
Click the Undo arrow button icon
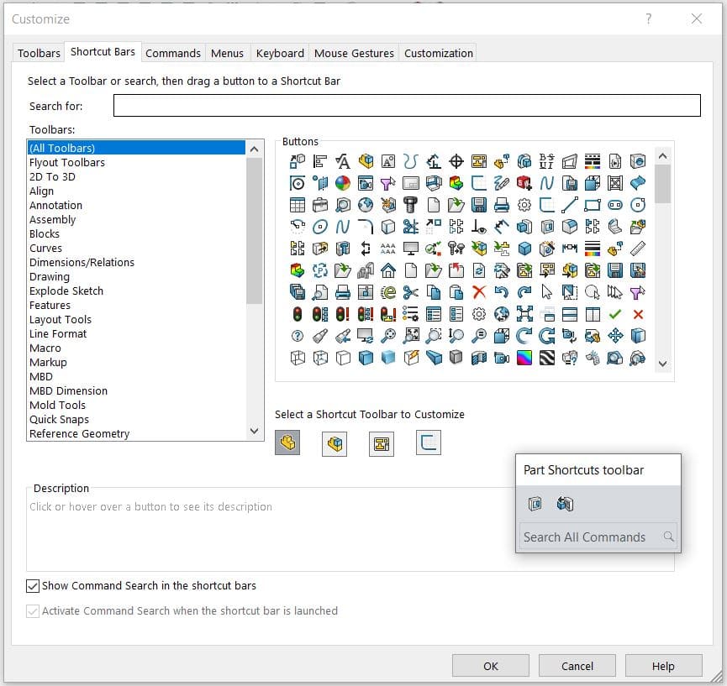(502, 292)
